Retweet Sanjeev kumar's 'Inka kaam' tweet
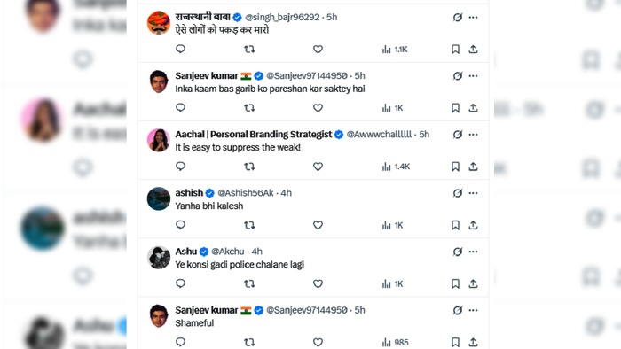This screenshot has width=621, height=349. click(x=249, y=107)
